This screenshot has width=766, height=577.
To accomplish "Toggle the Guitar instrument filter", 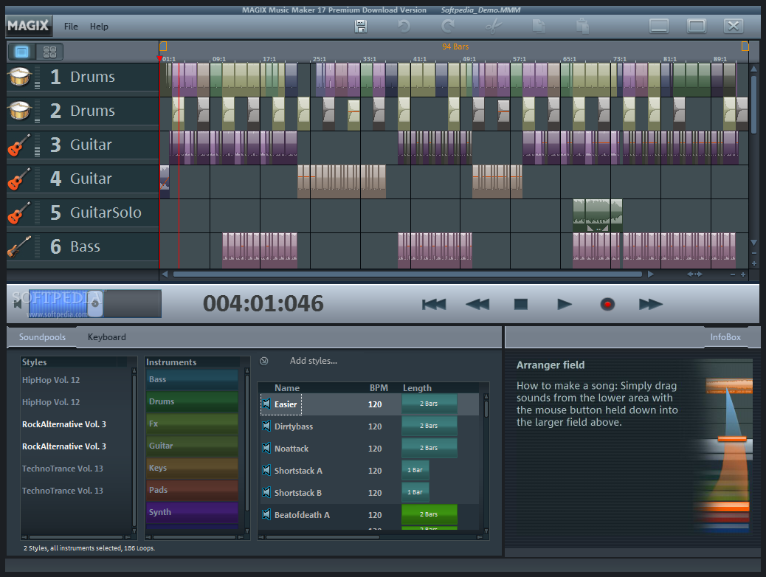I will 192,446.
